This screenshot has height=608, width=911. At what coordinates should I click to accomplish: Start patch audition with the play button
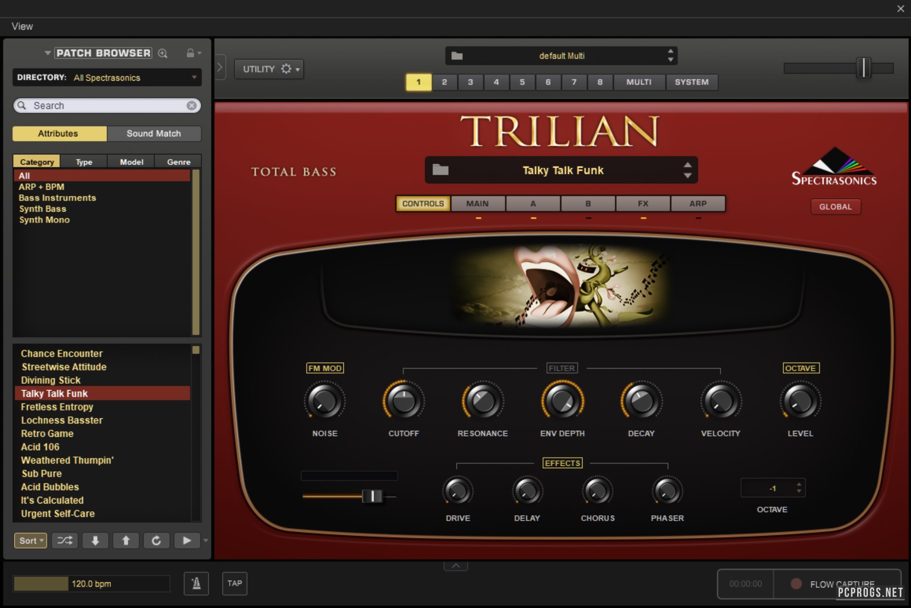coord(187,540)
